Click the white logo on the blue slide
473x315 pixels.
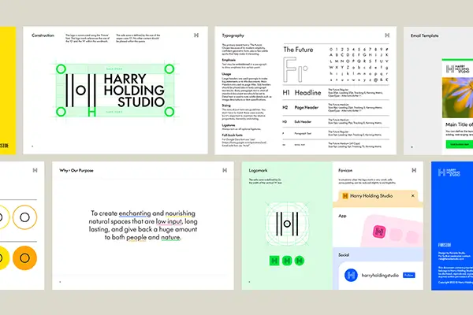(x=449, y=172)
